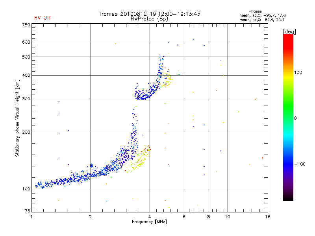
Task: Click the colorbar tick label '100'
Action: (298, 72)
